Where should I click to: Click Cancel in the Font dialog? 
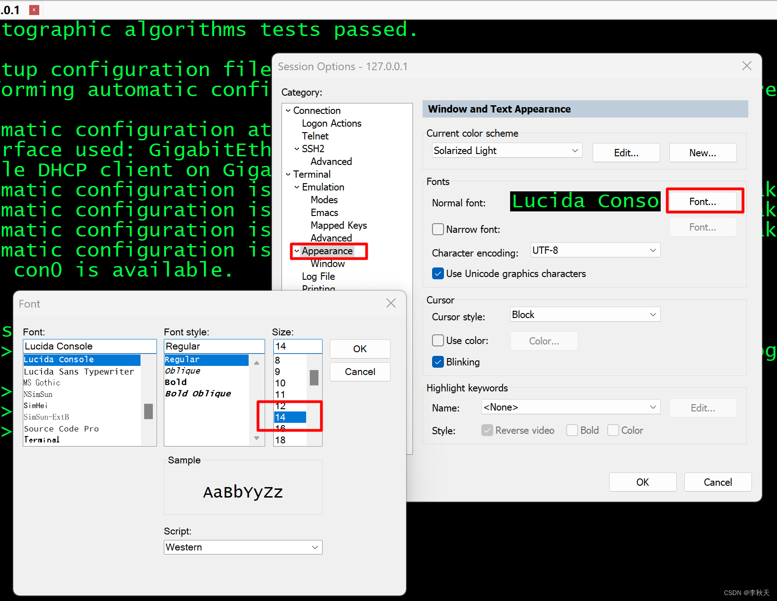(x=360, y=372)
